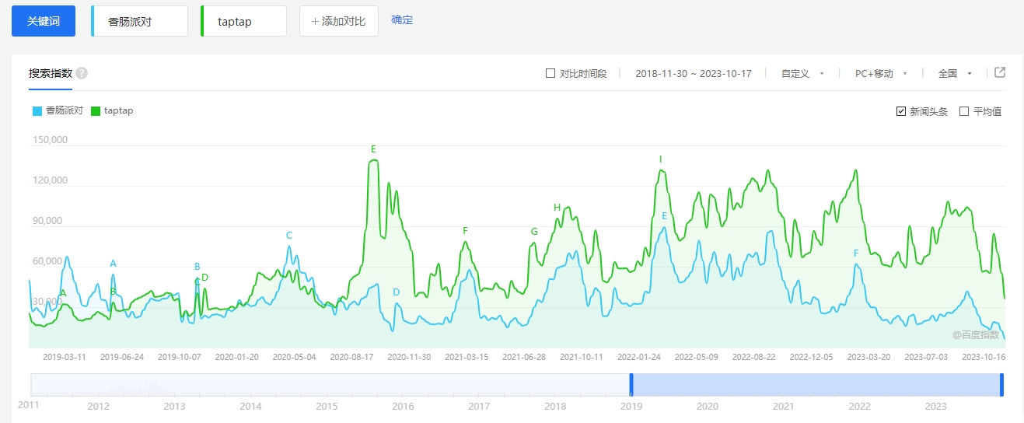Toggle the taptap legend series
This screenshot has height=423, width=1024.
[x=112, y=110]
